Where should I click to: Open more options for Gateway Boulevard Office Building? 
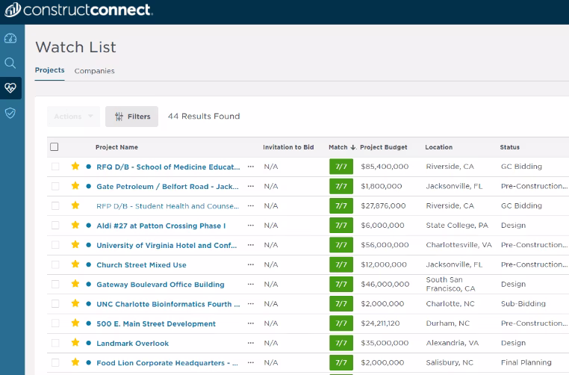250,285
